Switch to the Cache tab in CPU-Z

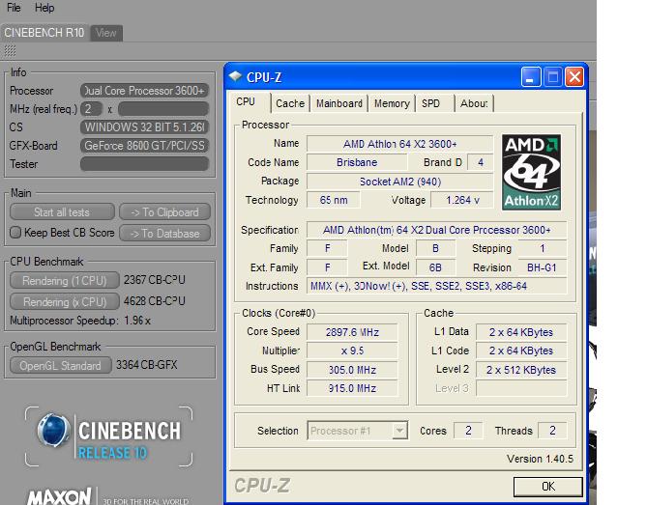coord(290,103)
